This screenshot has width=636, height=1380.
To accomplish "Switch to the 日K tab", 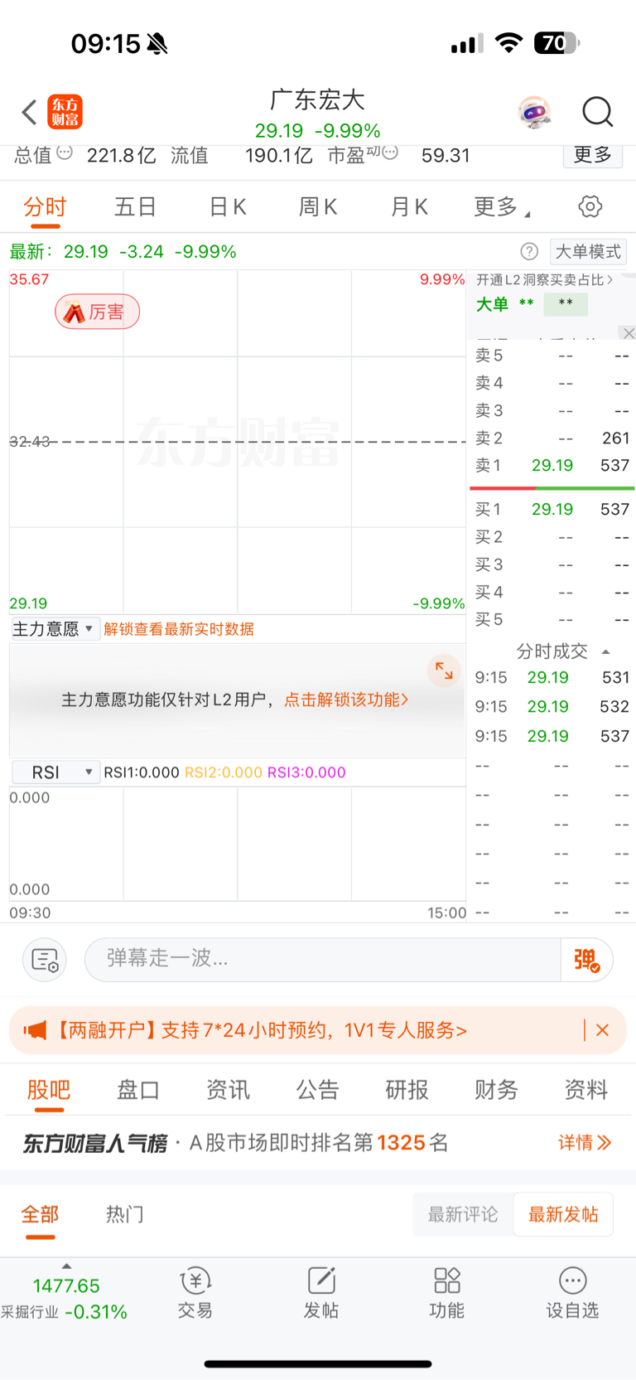I will coord(228,206).
